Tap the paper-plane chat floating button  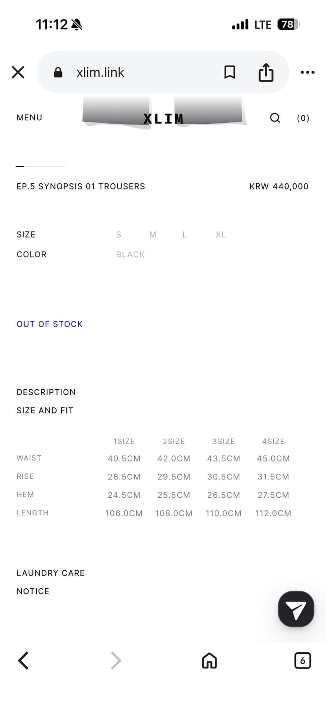point(296,609)
